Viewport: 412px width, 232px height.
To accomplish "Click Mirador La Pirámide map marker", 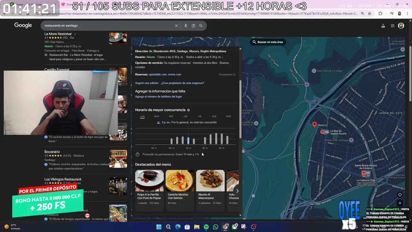I will coord(307,84).
